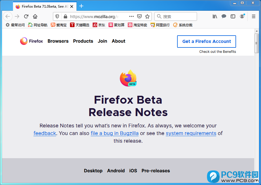This screenshot has width=261, height=185.
Task: Click the scrollbar up arrow
Action: point(257,31)
